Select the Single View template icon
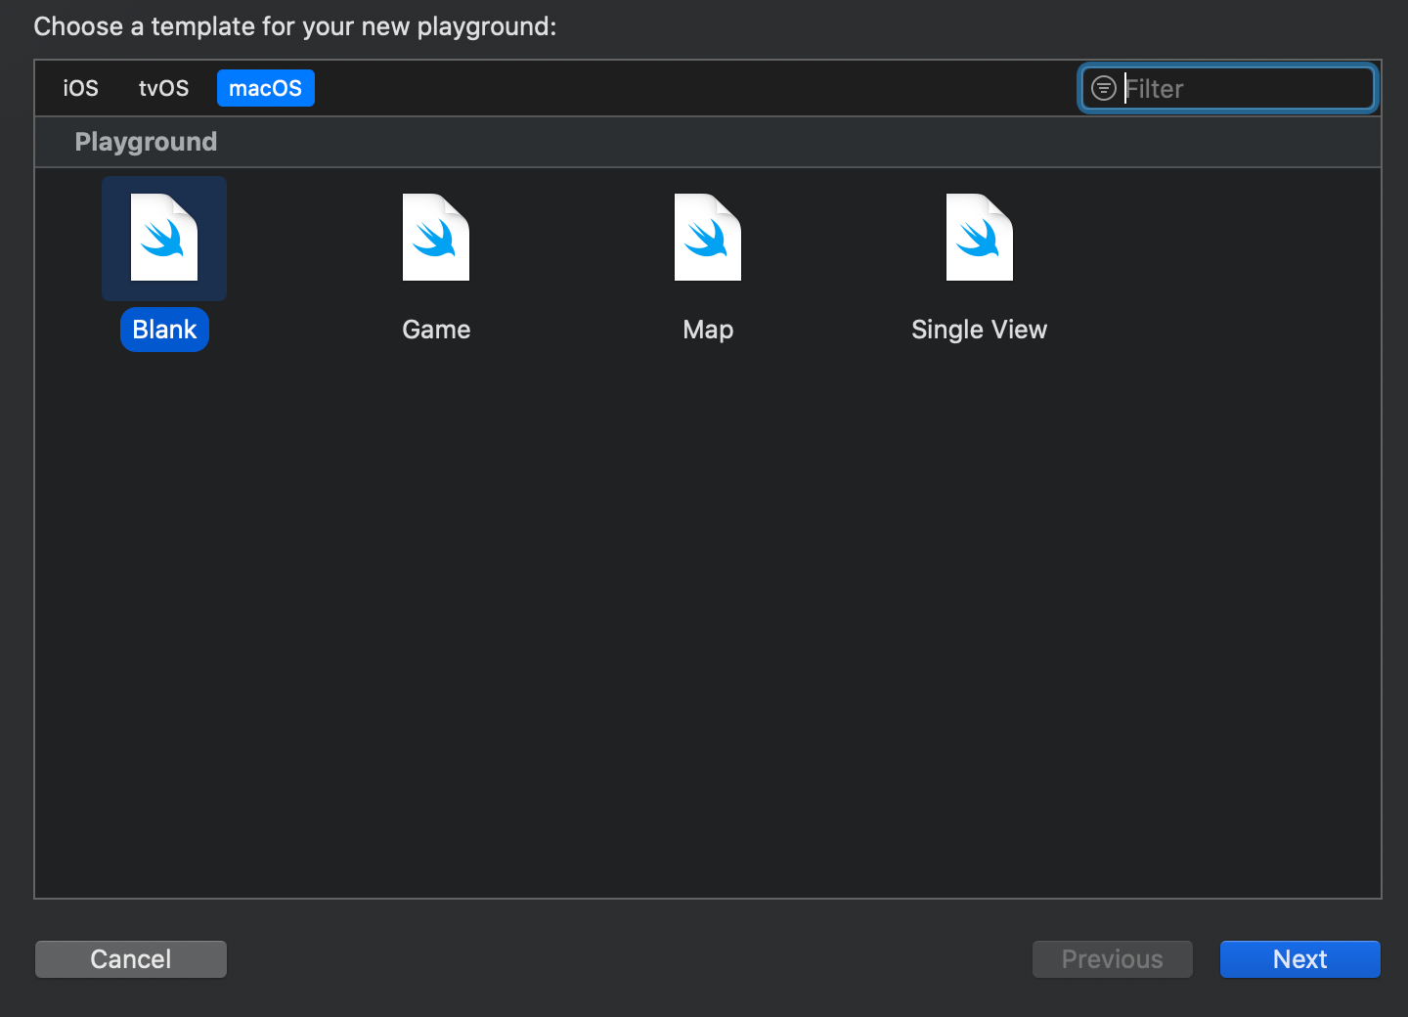This screenshot has height=1017, width=1408. point(980,238)
